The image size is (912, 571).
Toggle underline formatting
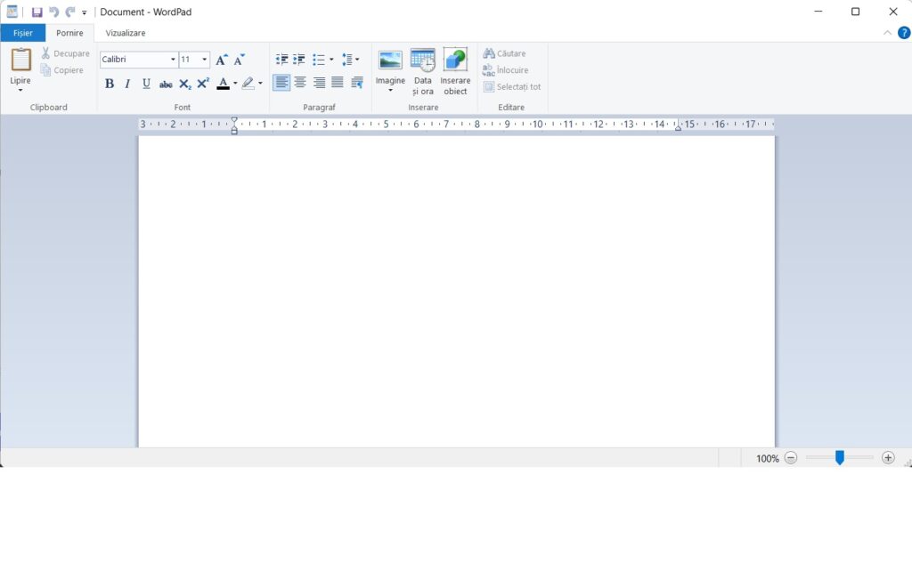pyautogui.click(x=146, y=84)
